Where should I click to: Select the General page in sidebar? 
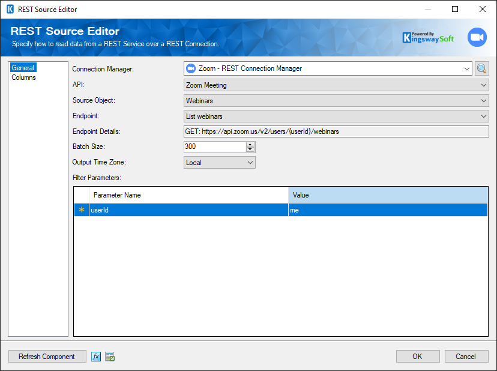pyautogui.click(x=23, y=68)
